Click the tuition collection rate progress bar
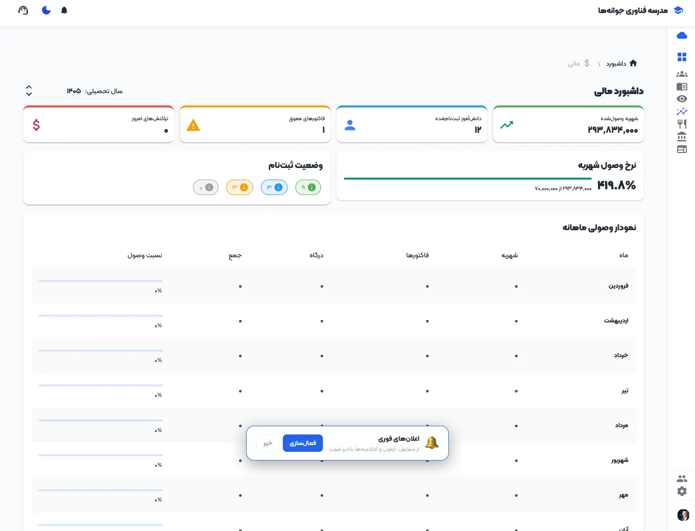This screenshot has width=695, height=531. [468, 179]
